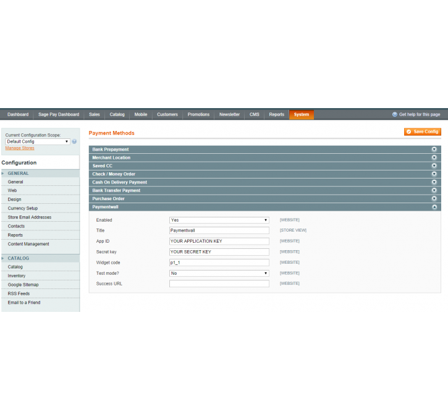Collapse the Paymentwall section arrow
448x420 pixels.
tap(434, 207)
